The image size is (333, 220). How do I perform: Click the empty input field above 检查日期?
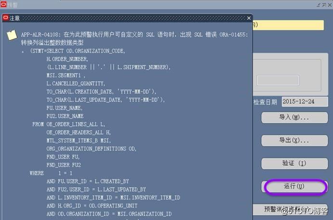pos(278,80)
